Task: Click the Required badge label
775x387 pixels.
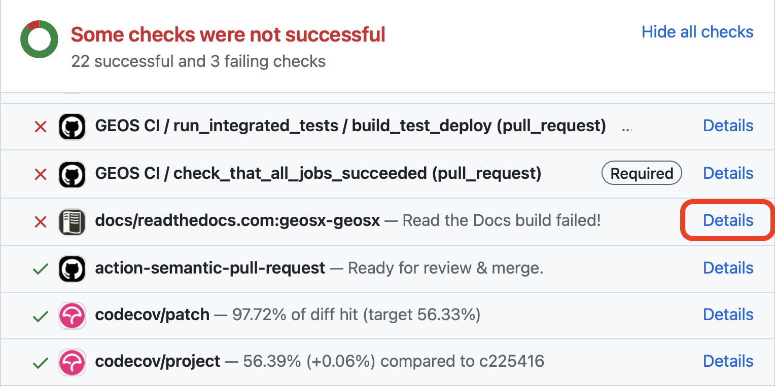Action: click(x=642, y=174)
